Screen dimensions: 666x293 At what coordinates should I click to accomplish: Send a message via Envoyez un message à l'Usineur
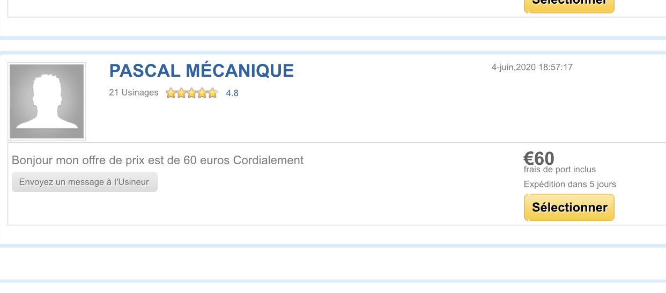[x=85, y=182]
